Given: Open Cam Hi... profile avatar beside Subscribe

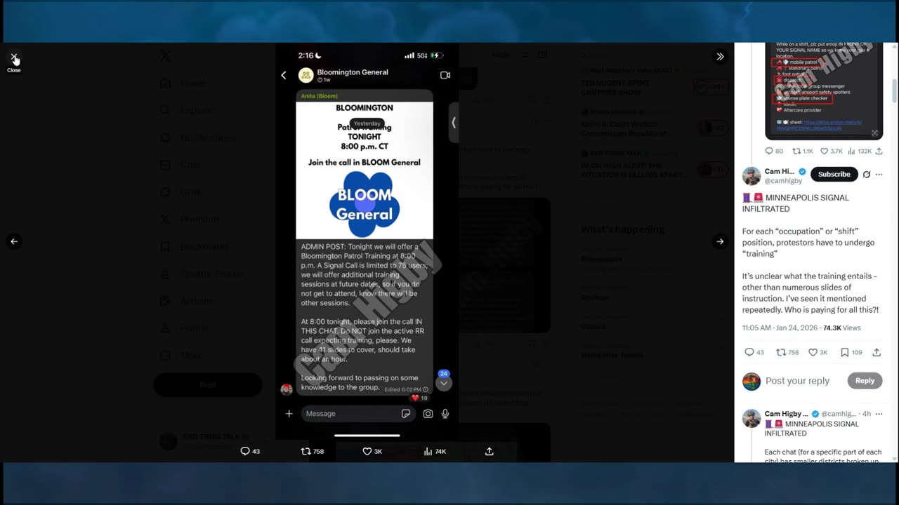Looking at the screenshot, I should 752,175.
